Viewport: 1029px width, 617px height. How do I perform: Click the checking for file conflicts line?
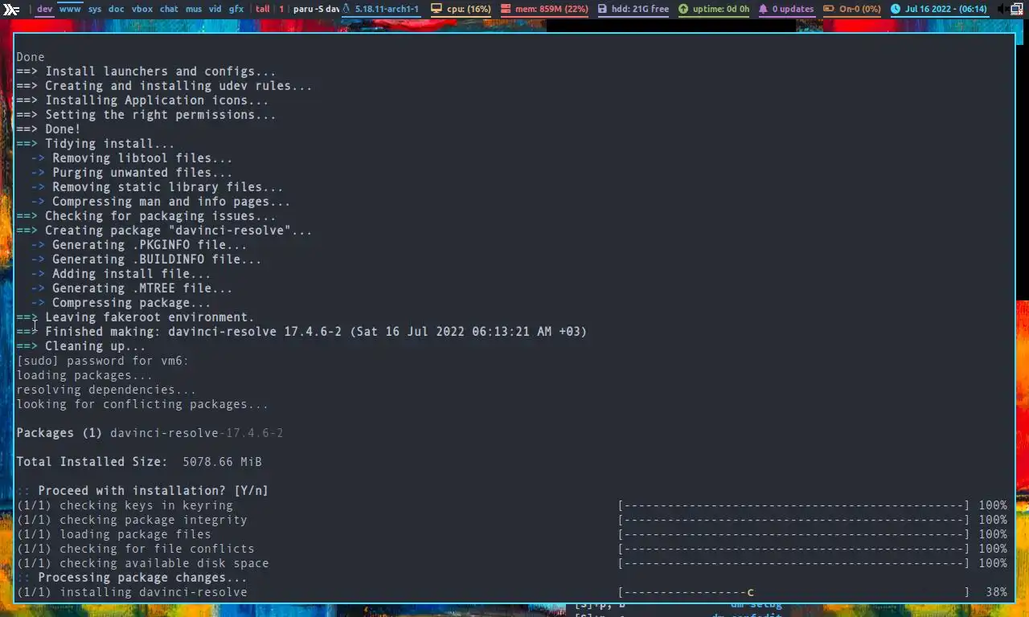pos(135,549)
